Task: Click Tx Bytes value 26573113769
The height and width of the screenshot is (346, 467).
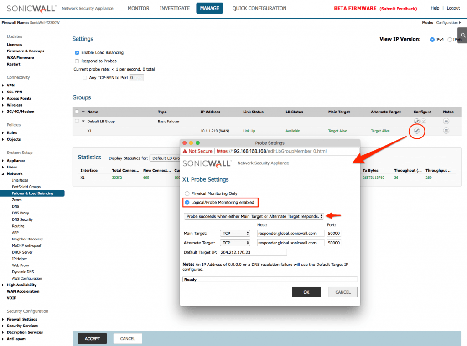Action: [x=374, y=178]
